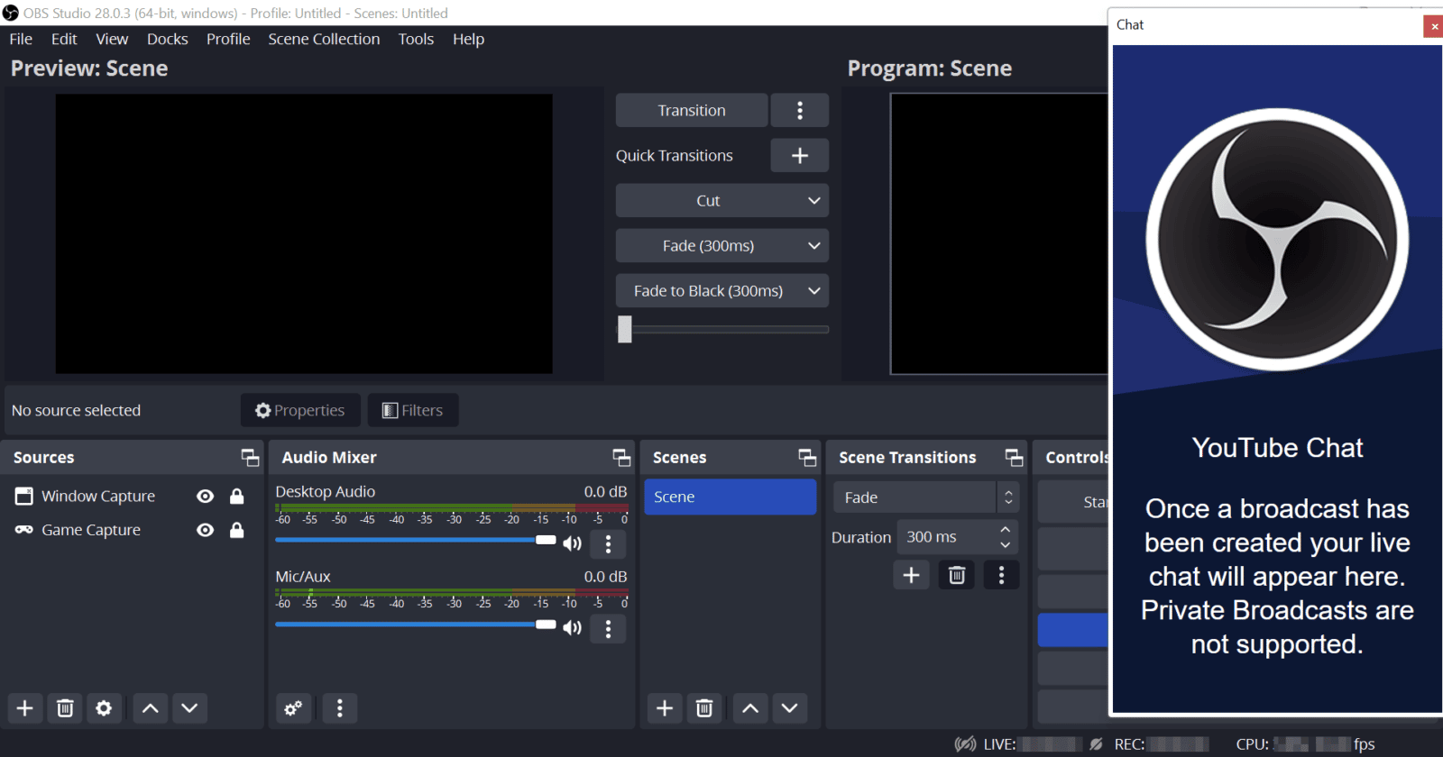
Task: Click the transition T-bar slider handle
Action: (x=625, y=329)
